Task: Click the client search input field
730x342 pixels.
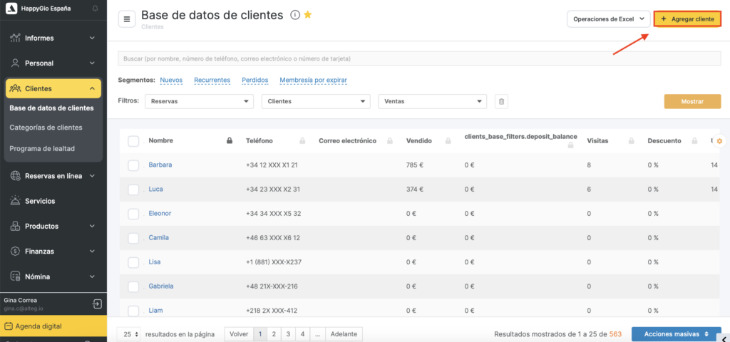Action: coord(419,58)
